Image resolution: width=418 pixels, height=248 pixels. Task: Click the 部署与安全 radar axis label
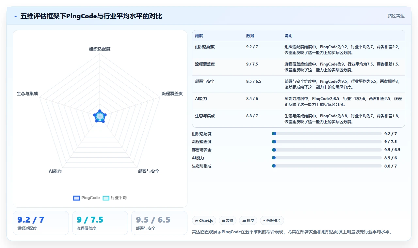coord(149,171)
